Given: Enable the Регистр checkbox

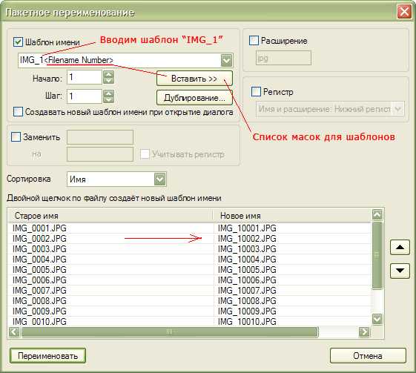Looking at the screenshot, I should (256, 92).
